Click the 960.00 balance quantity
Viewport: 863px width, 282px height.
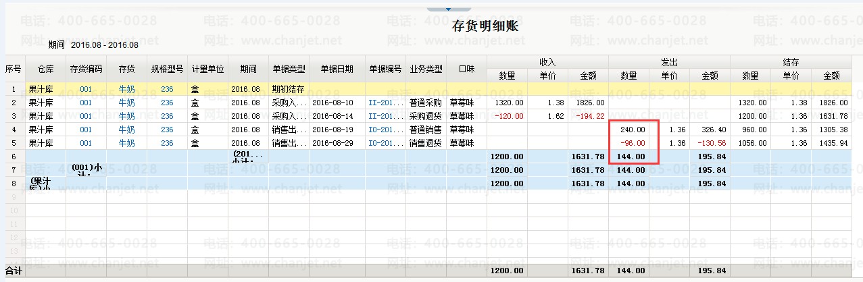click(x=756, y=130)
